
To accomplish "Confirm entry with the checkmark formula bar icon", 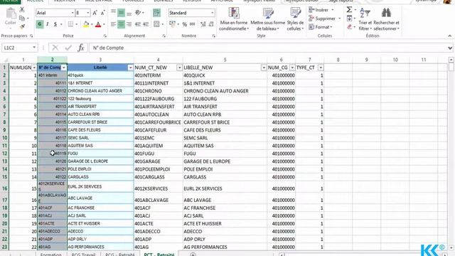I will click(68, 48).
